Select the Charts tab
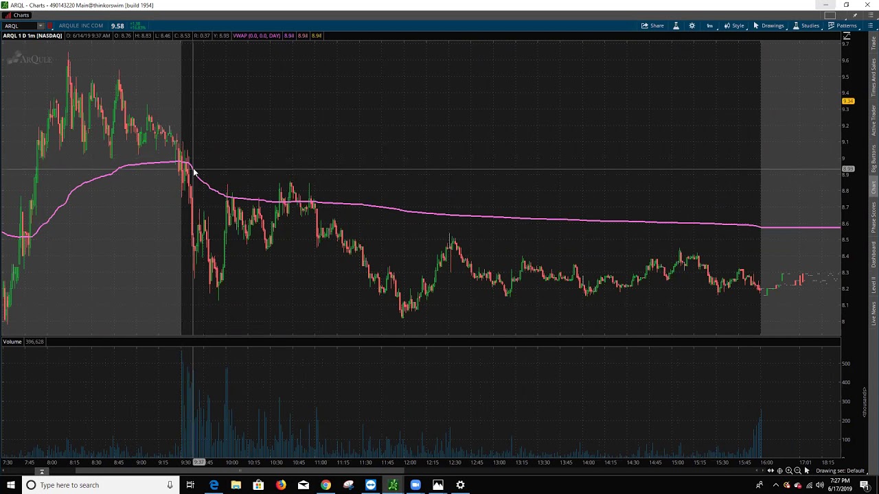879x494 pixels. (16, 15)
